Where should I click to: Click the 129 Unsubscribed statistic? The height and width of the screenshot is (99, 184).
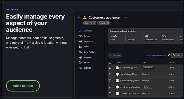click(x=168, y=38)
